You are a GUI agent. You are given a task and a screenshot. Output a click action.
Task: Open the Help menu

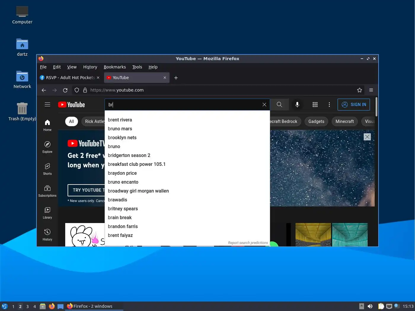point(153,67)
